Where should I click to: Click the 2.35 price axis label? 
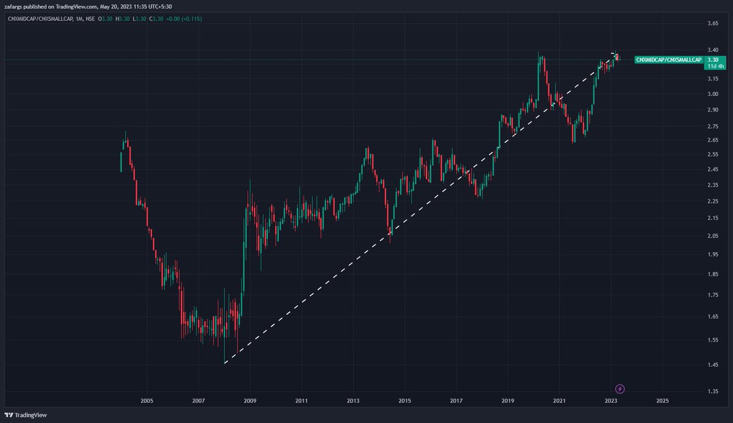tap(712, 185)
